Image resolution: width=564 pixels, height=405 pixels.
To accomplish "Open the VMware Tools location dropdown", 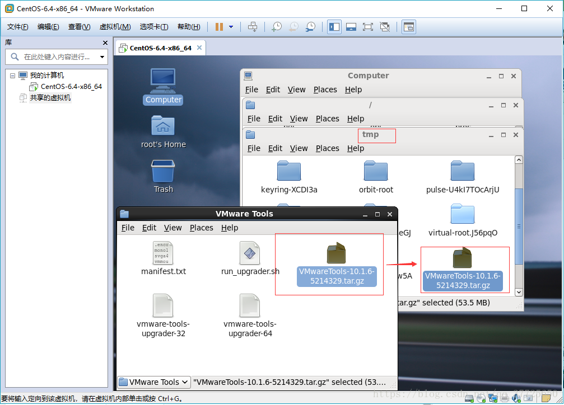I will click(153, 382).
